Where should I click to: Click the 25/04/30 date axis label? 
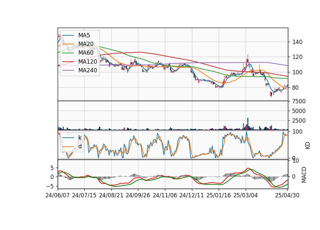click(287, 195)
